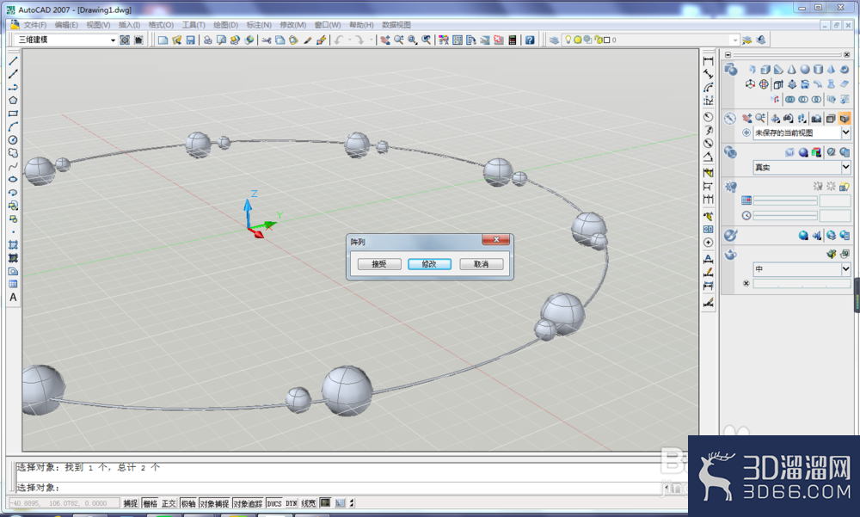Viewport: 860px width, 517px height.
Task: Toggle 极轴 polar tracking in status bar
Action: point(188,503)
